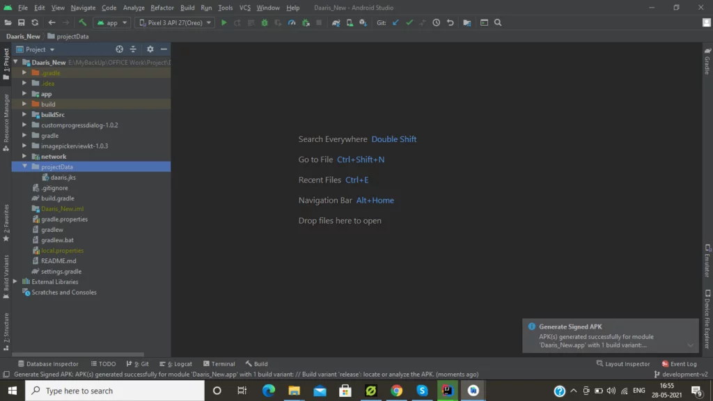The image size is (713, 401).
Task: Open the app run configuration dropdown
Action: pyautogui.click(x=112, y=23)
